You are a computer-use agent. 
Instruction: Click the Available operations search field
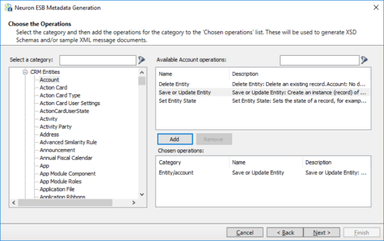(320, 60)
